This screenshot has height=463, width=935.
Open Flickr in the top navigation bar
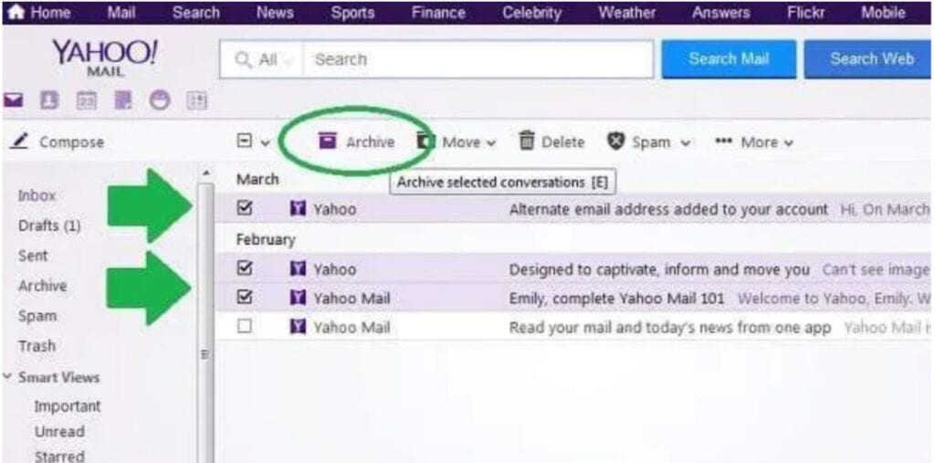pyautogui.click(x=805, y=13)
